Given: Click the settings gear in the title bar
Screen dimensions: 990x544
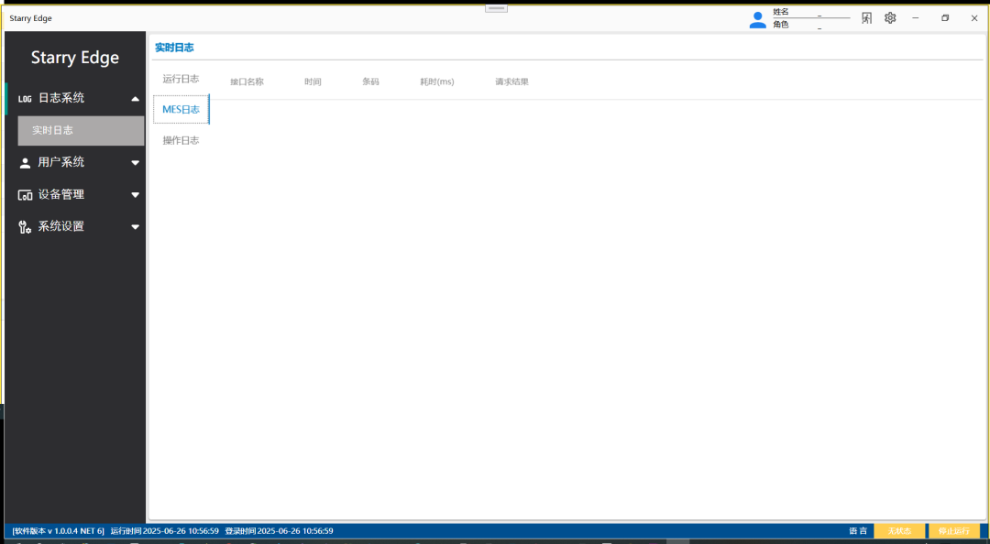Looking at the screenshot, I should coord(889,17).
